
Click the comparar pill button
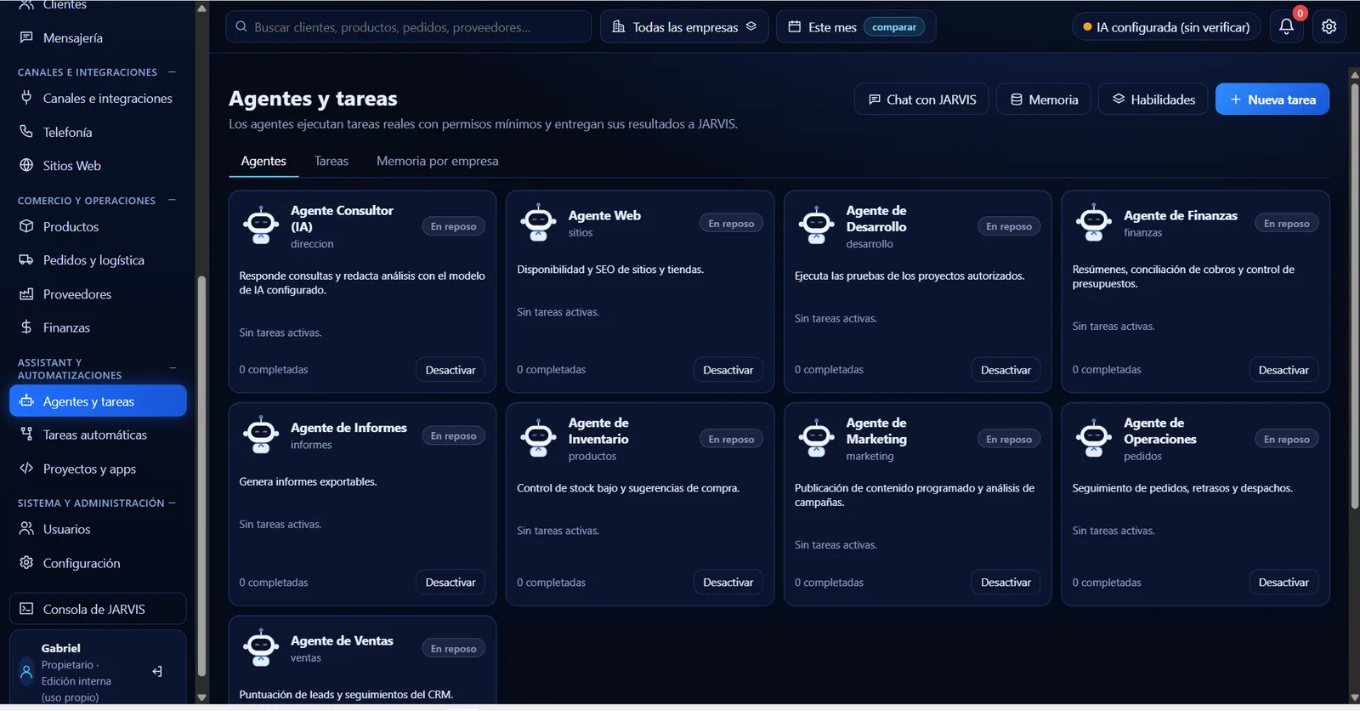click(894, 27)
